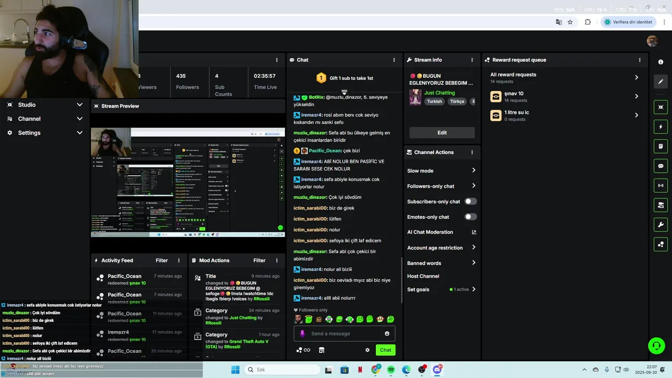The width and height of the screenshot is (672, 378).
Task: Click the rewards dots sidebar icon
Action: pos(660,244)
